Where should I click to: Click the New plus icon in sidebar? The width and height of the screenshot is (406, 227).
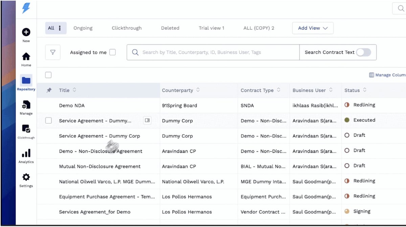pyautogui.click(x=26, y=32)
